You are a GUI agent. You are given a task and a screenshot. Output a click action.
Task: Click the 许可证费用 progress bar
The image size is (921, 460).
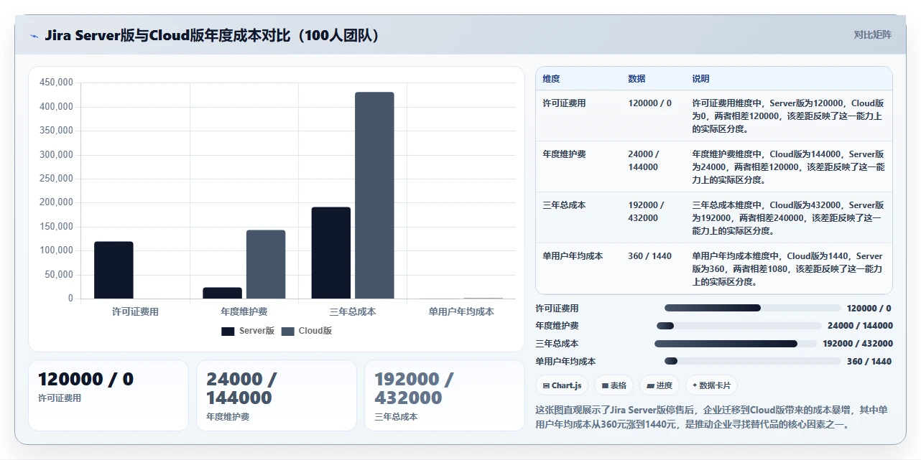tap(752, 308)
